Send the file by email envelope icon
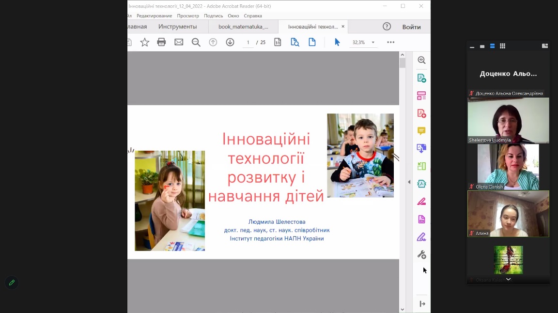Screen dimensions: 558x313 (179, 43)
